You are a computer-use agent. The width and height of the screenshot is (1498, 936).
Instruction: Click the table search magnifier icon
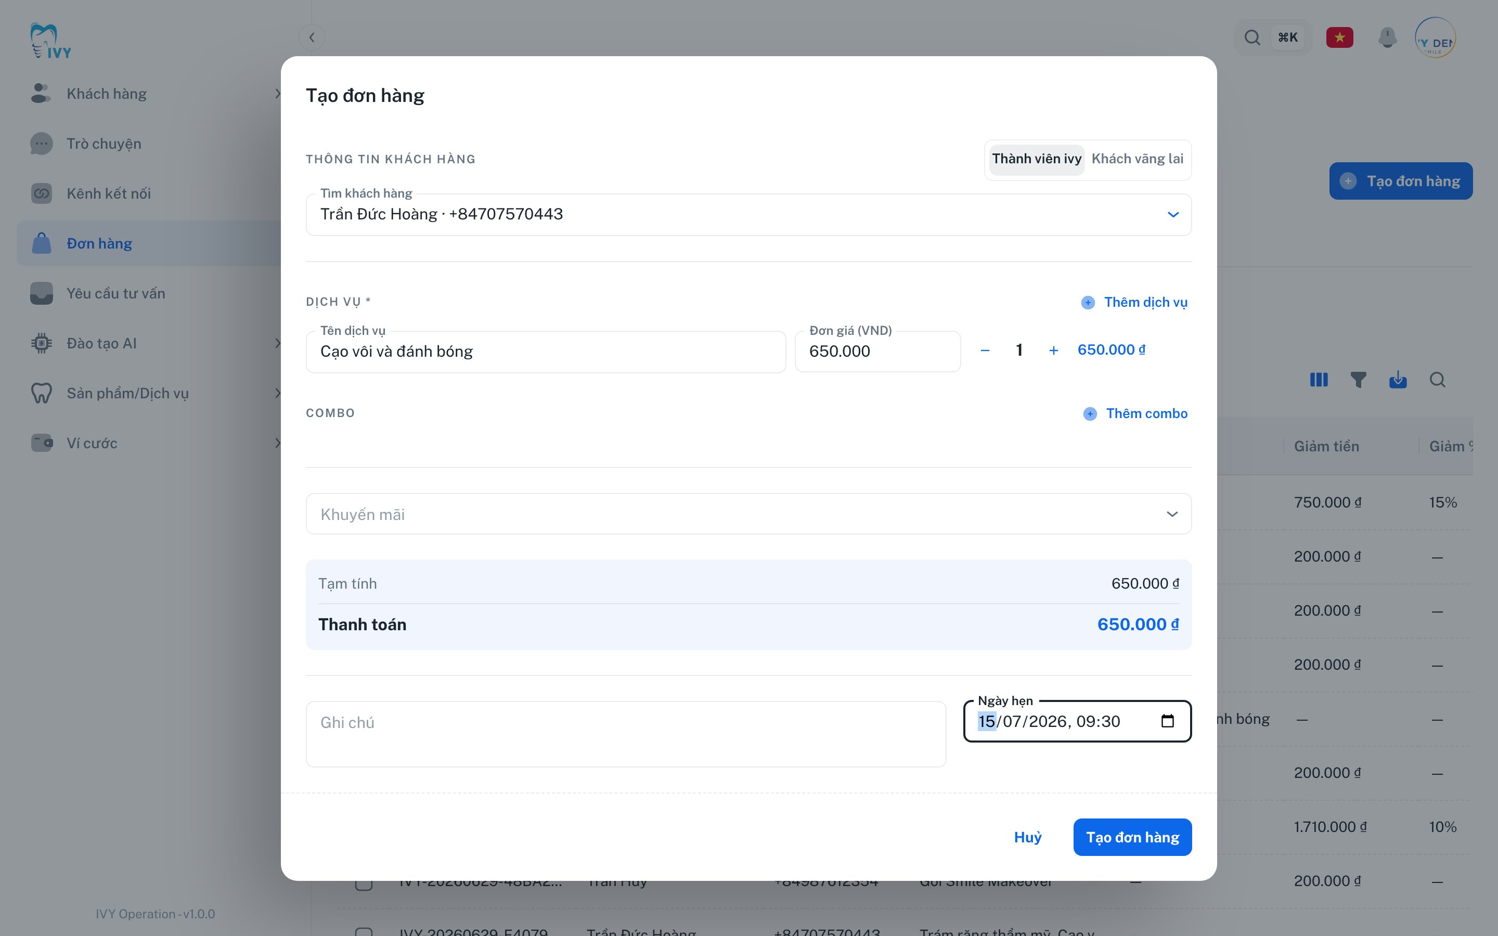[x=1437, y=380]
